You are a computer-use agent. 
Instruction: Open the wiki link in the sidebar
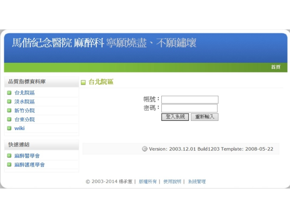19,128
